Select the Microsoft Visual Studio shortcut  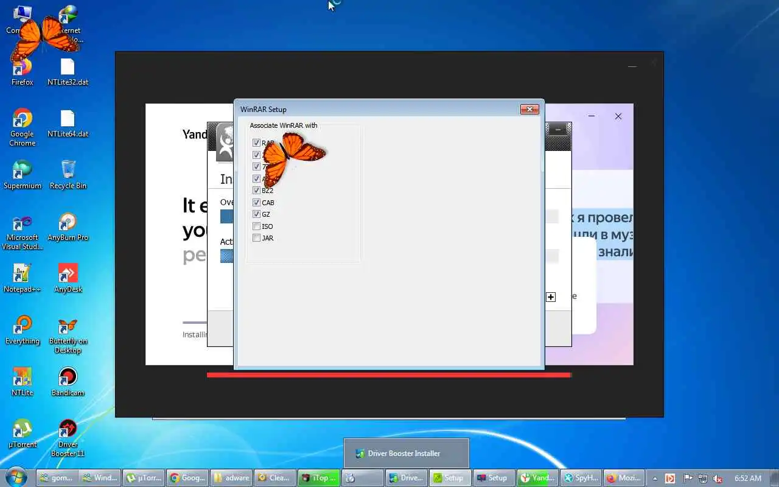pos(23,232)
